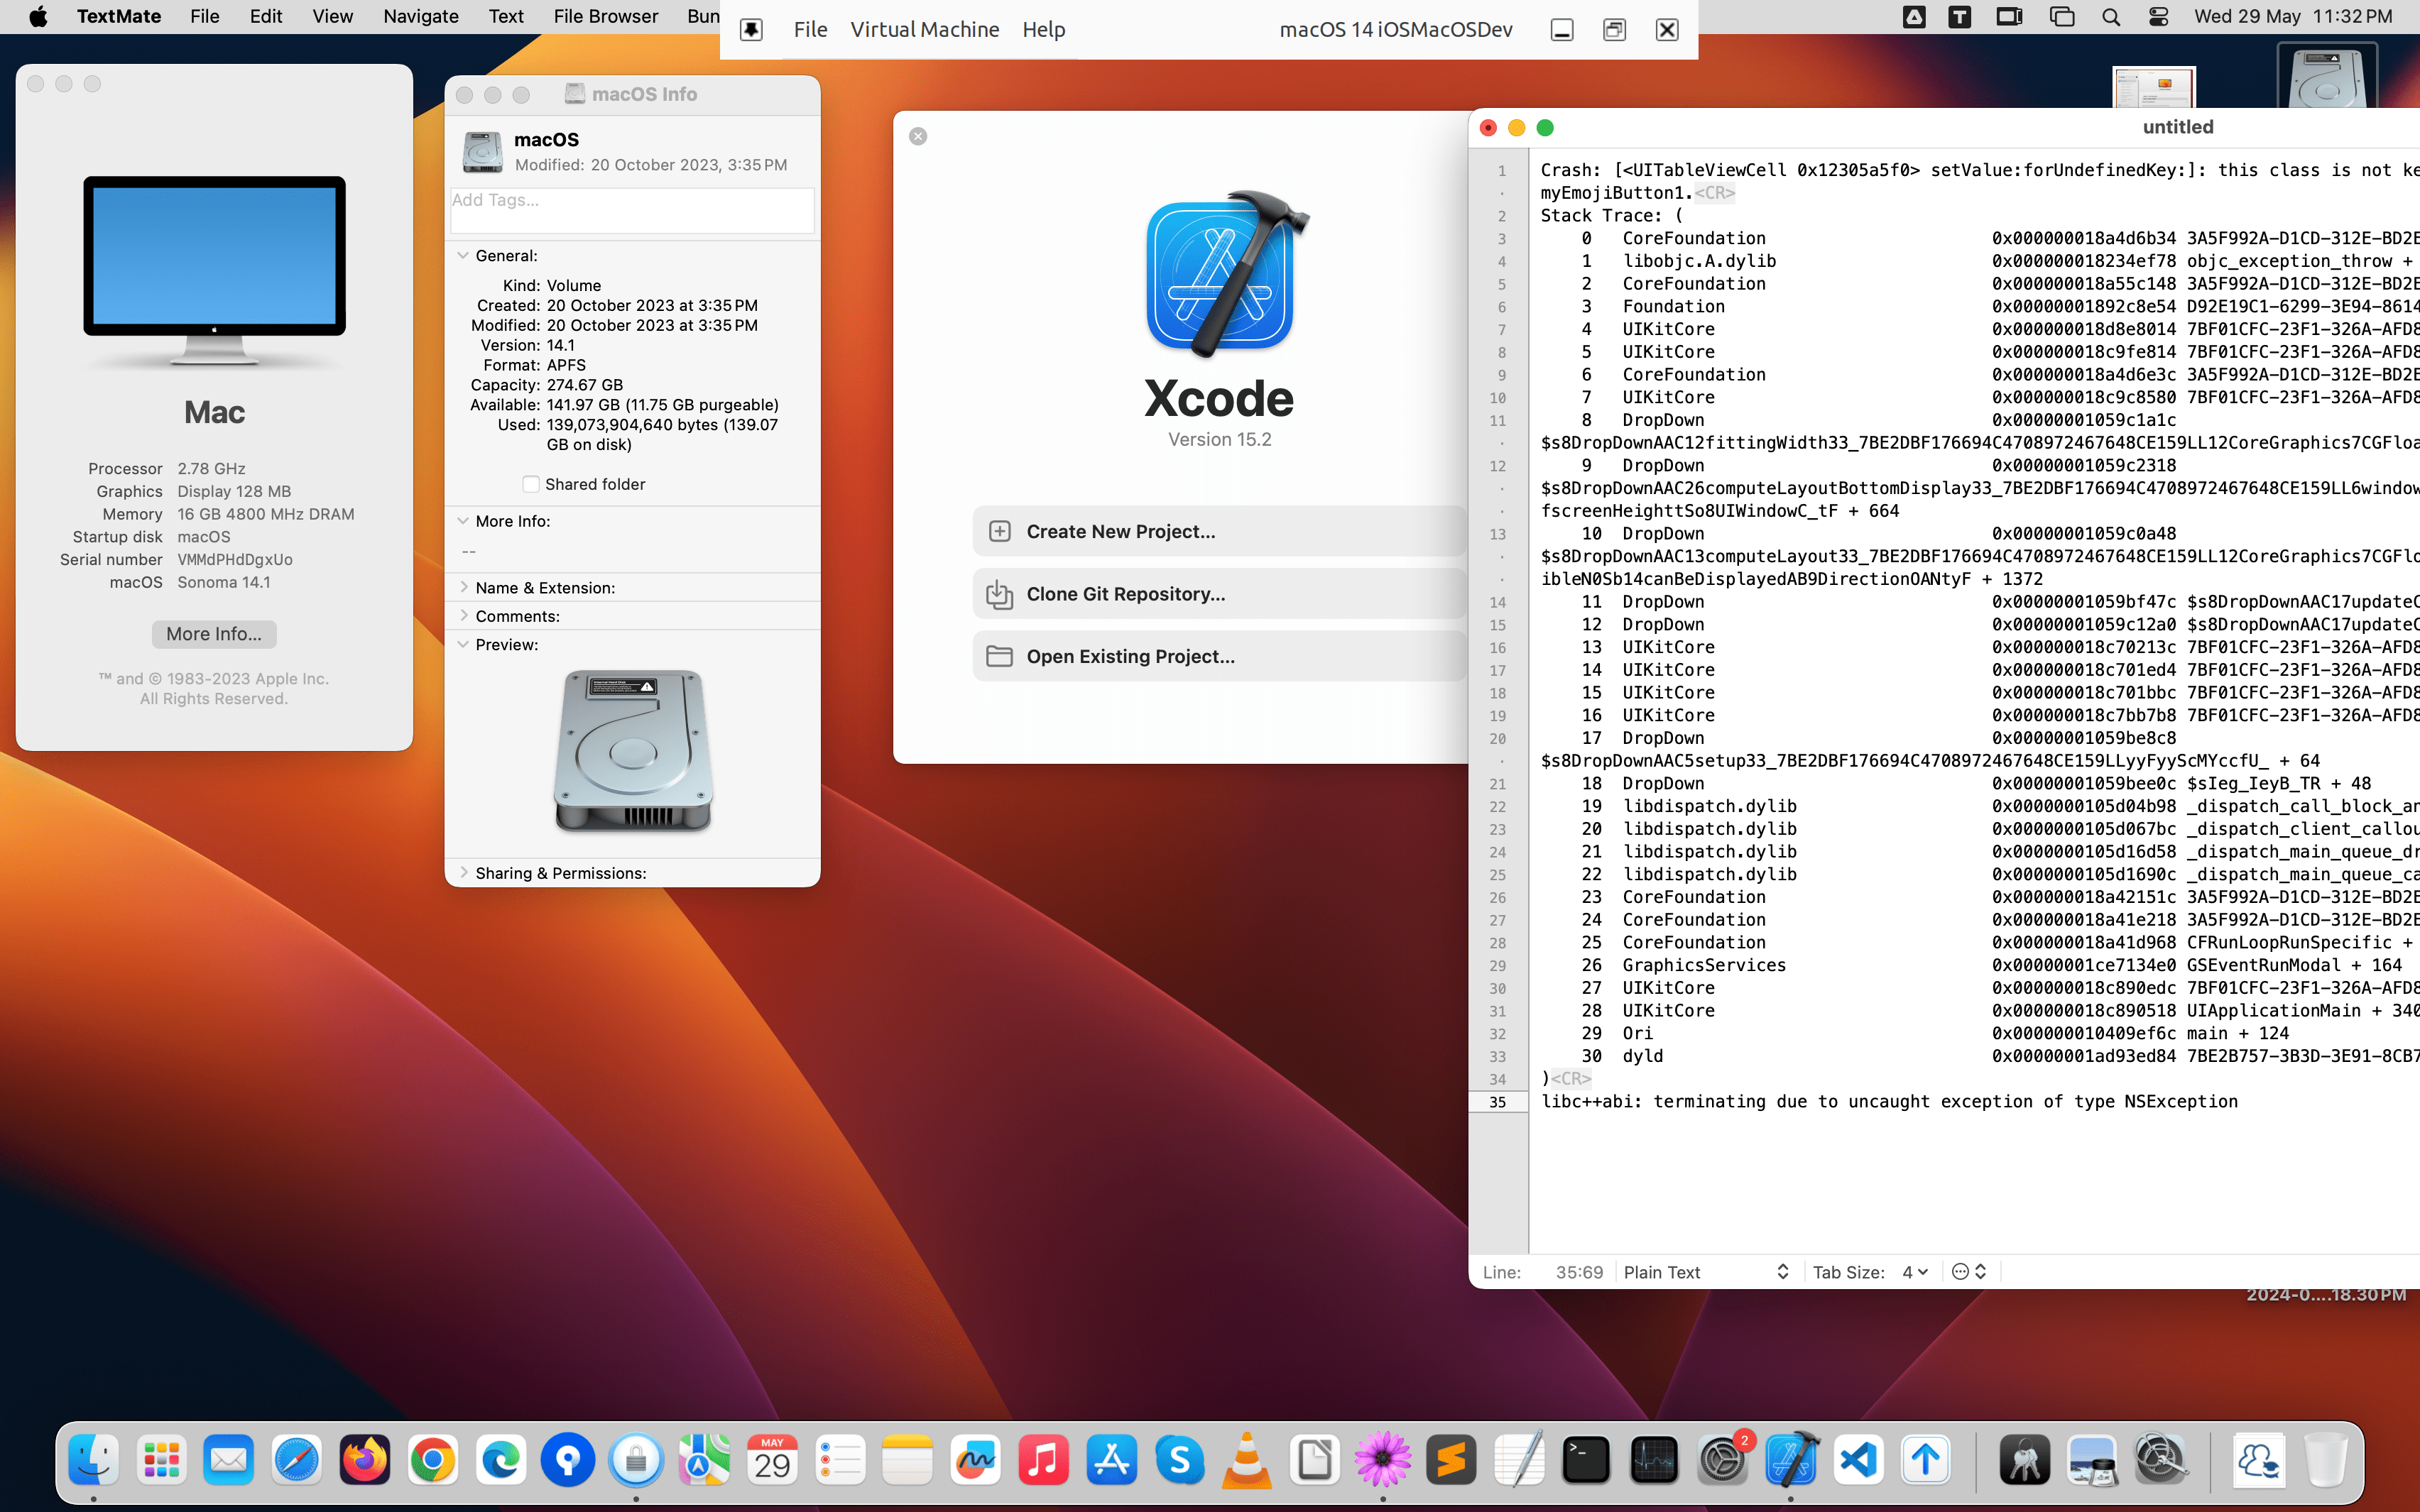Click the bundle item symbol selector icon

point(1969,1272)
